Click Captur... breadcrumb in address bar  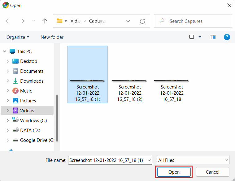point(97,21)
